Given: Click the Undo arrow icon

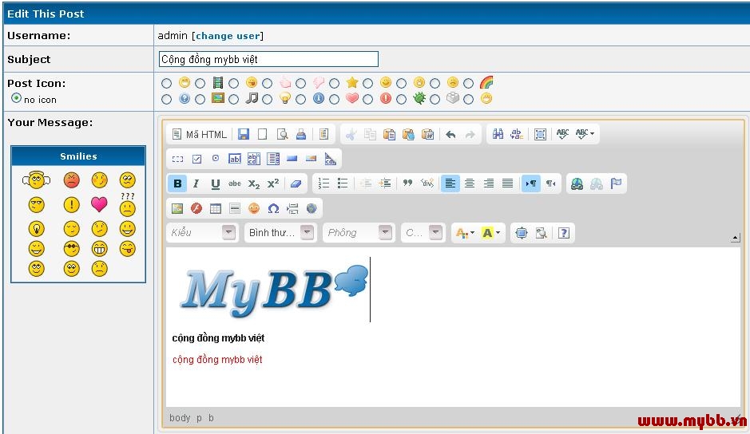Looking at the screenshot, I should (450, 134).
